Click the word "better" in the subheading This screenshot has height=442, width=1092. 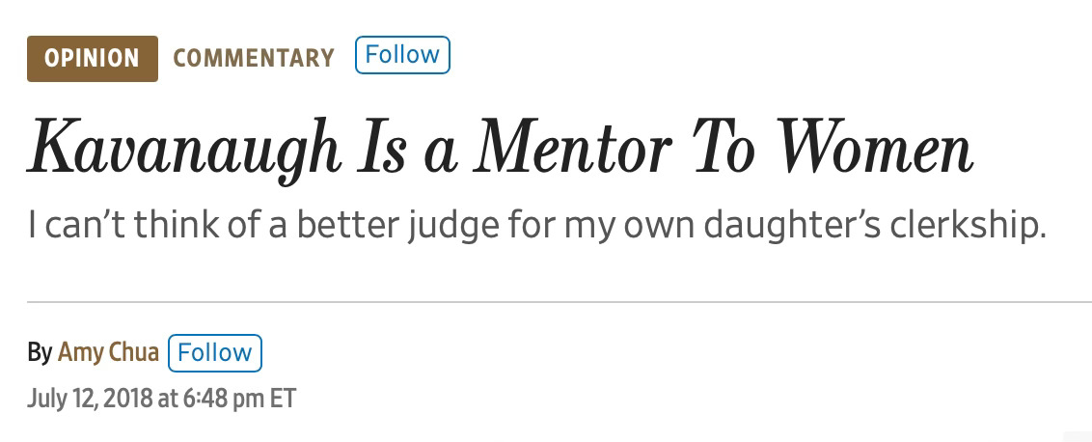point(347,225)
